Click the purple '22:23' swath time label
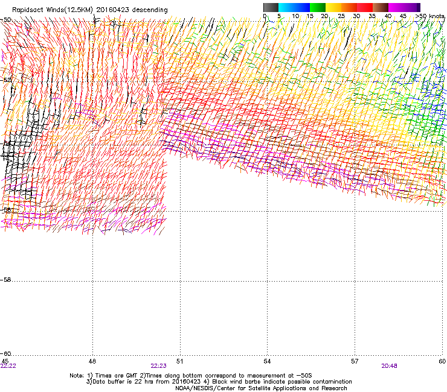Image resolution: width=447 pixels, height=392 pixels. pos(158,366)
